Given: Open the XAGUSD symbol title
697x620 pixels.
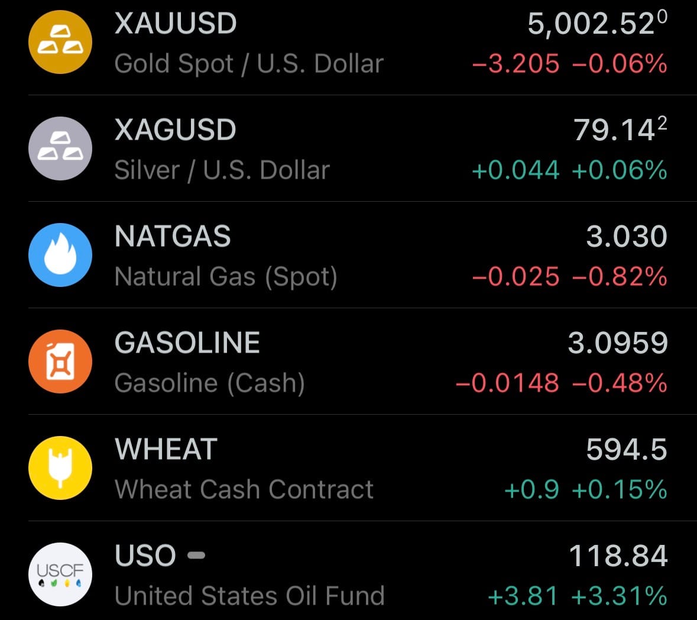Looking at the screenshot, I should [175, 130].
